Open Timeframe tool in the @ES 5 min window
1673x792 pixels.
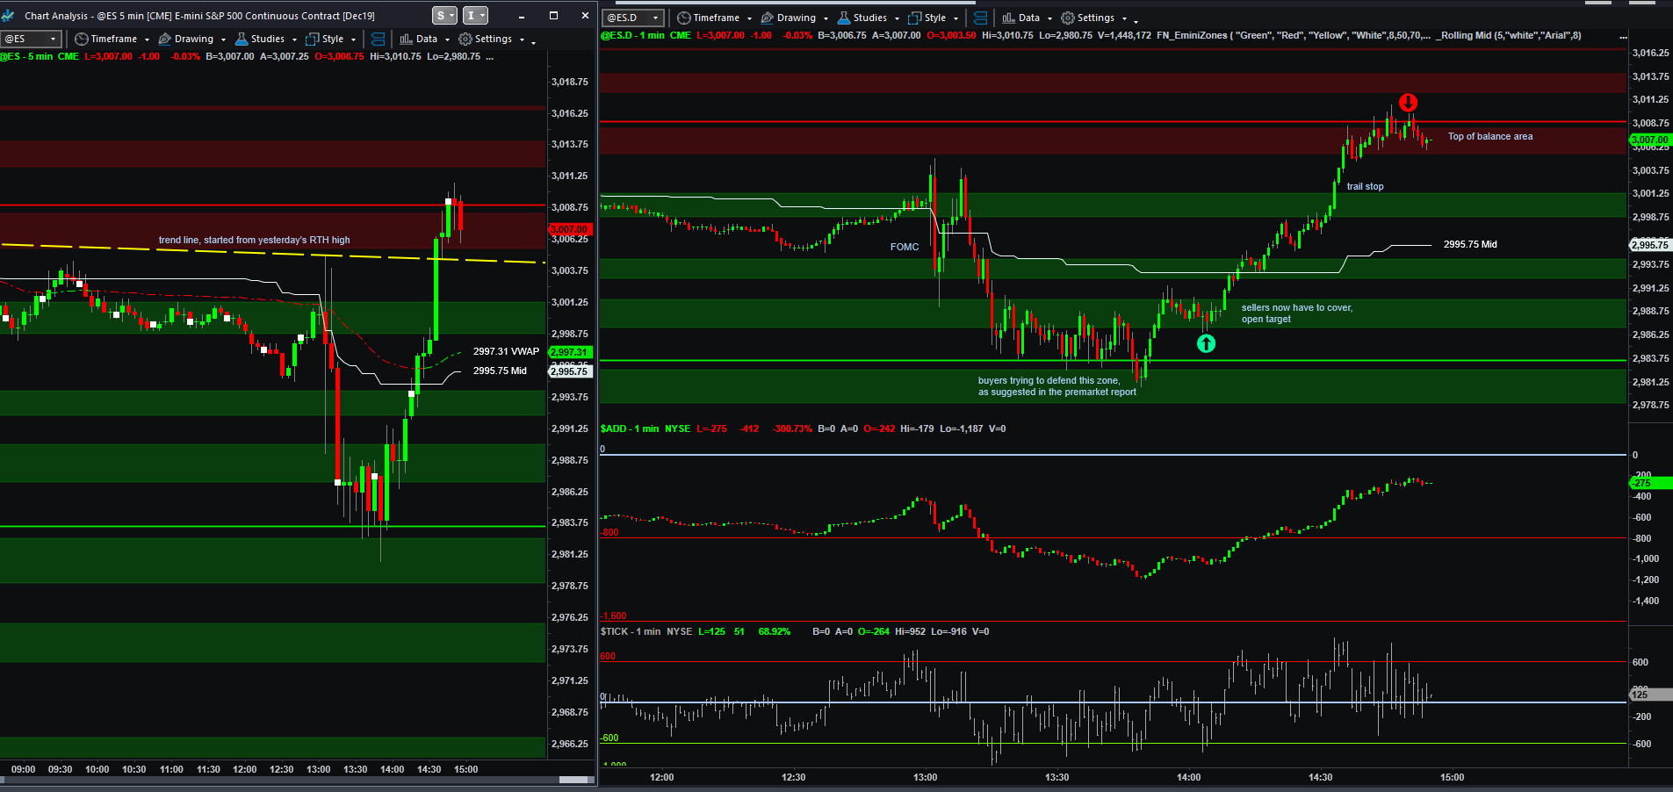[106, 39]
